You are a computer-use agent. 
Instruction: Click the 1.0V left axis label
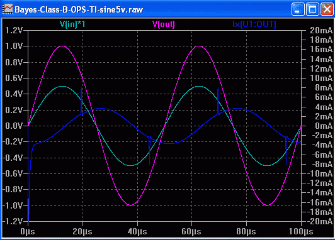[x=14, y=46]
